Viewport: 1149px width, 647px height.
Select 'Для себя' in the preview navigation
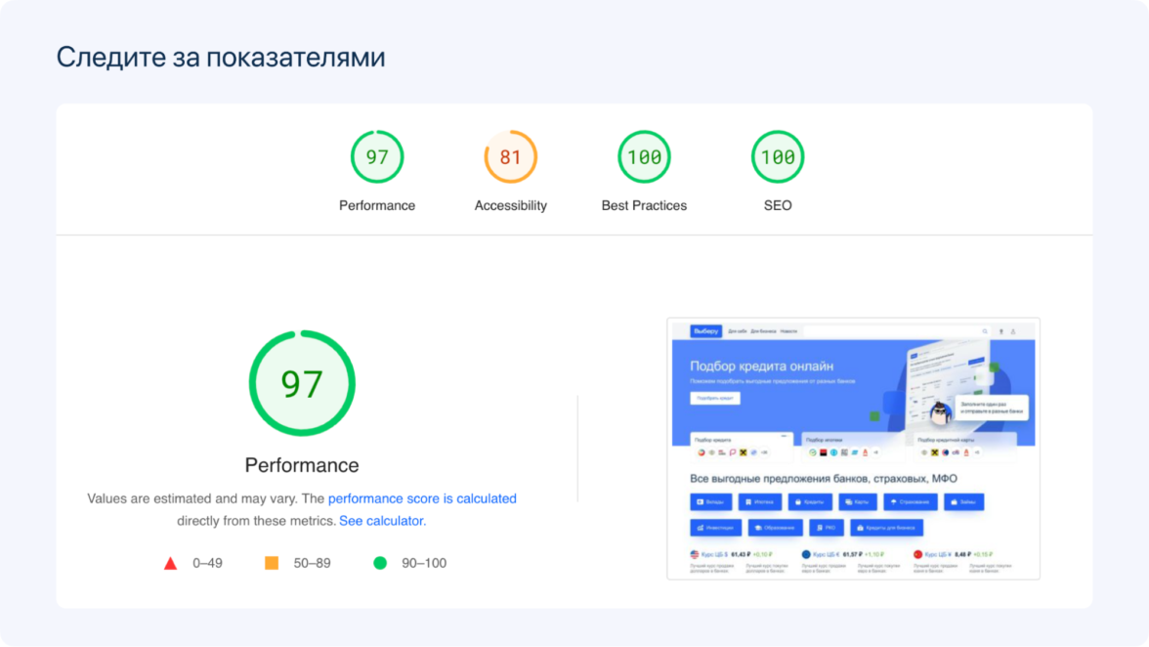pyautogui.click(x=737, y=331)
